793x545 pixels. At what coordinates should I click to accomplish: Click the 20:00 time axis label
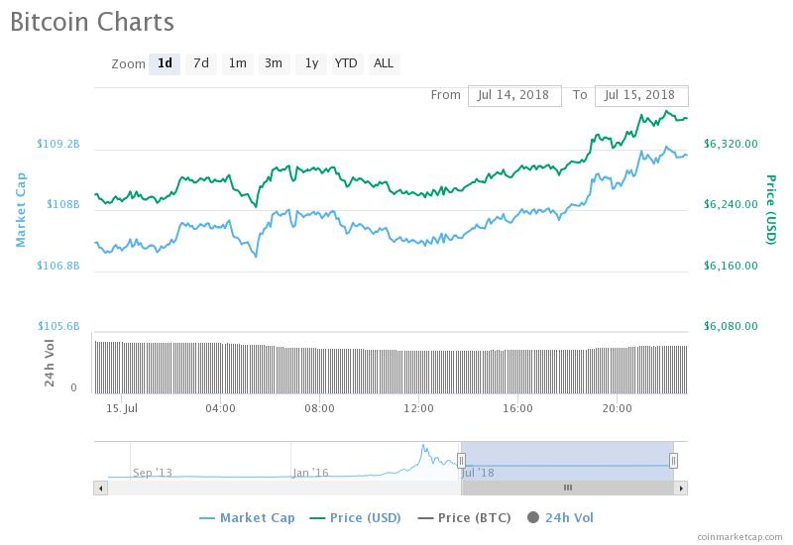[617, 408]
